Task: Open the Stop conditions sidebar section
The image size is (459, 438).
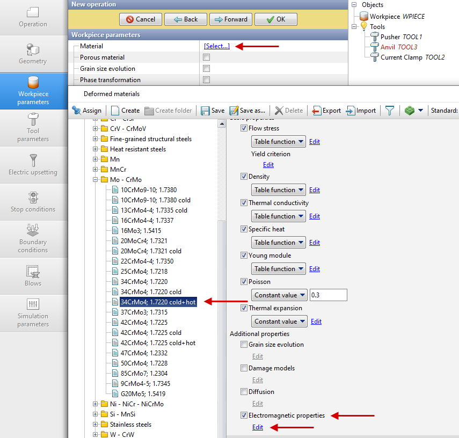Action: 33,202
